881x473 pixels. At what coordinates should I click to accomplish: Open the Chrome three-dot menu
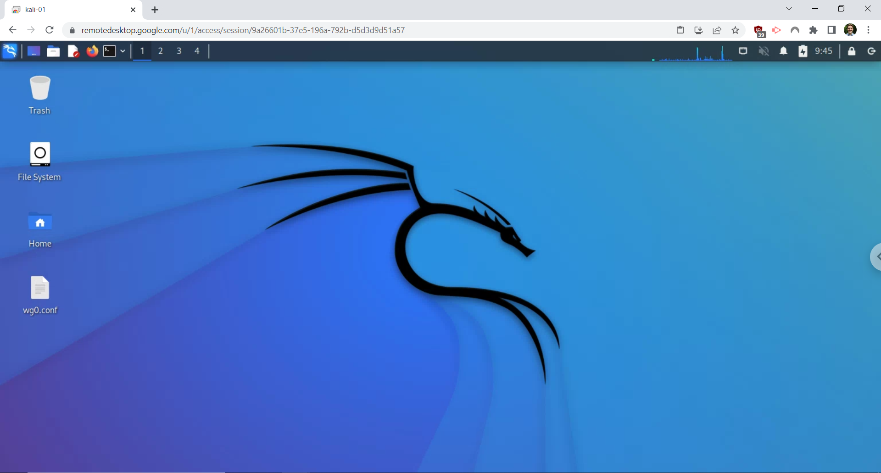[869, 30]
